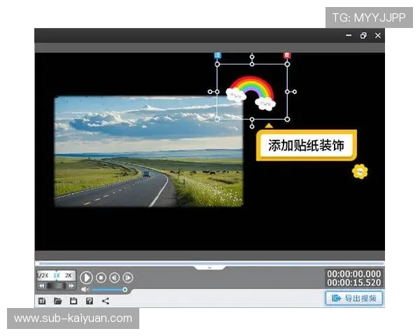
Task: Close the editor window
Action: (x=378, y=36)
